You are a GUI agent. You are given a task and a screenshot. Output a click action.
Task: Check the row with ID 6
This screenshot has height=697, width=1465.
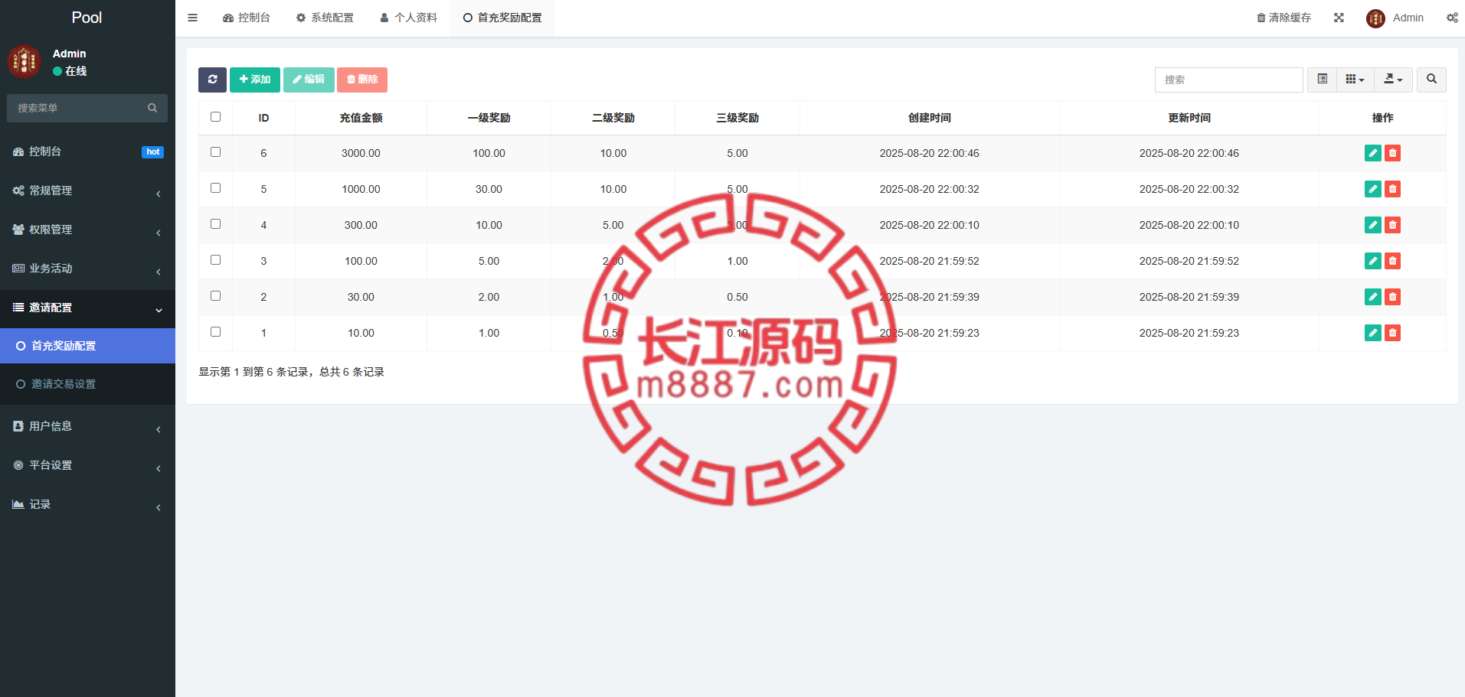215,152
